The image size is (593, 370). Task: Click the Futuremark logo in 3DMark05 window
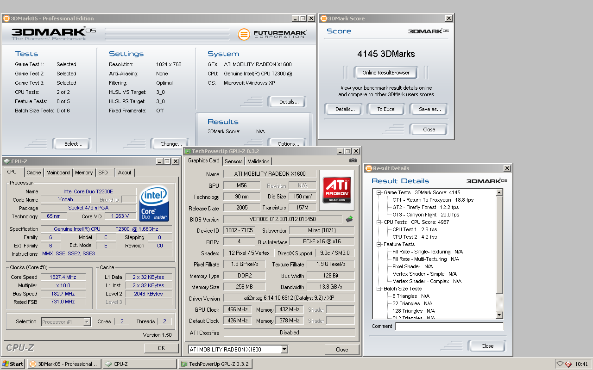272,34
